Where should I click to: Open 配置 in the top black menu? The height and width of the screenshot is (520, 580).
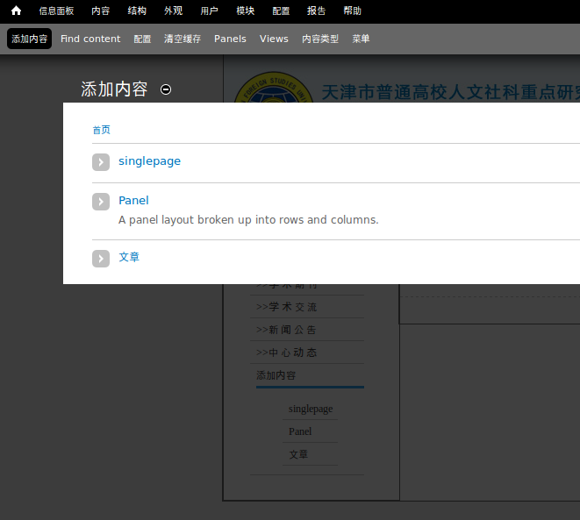click(x=281, y=11)
